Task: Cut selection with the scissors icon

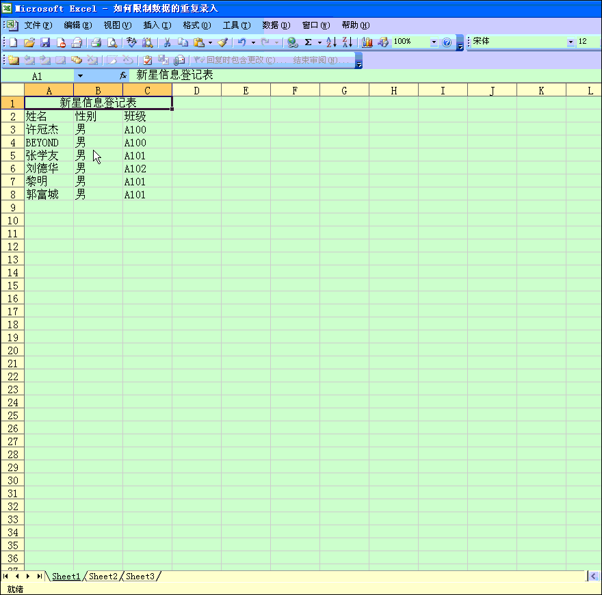Action: pyautogui.click(x=166, y=42)
